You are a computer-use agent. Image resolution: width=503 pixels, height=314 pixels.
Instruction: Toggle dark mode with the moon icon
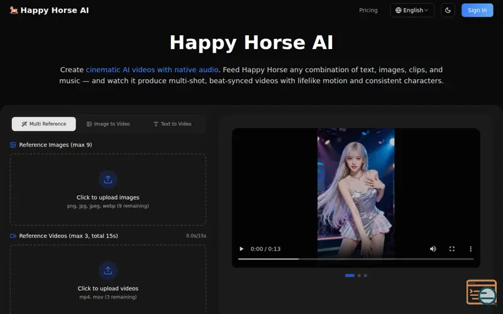pos(448,10)
